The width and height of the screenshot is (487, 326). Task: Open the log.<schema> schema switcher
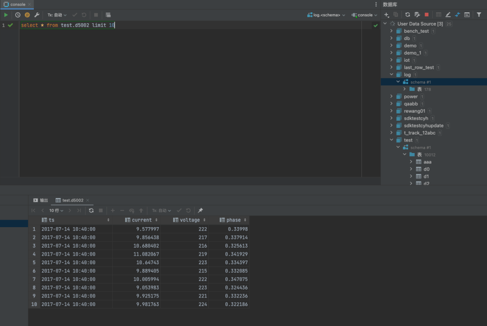tap(326, 15)
